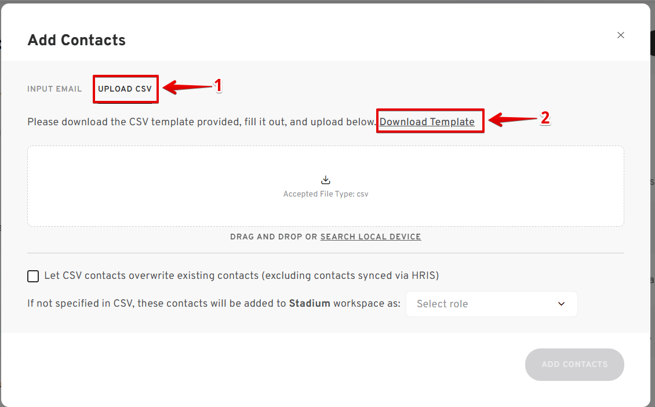Click inside the dashed CSV drop area

click(x=326, y=186)
